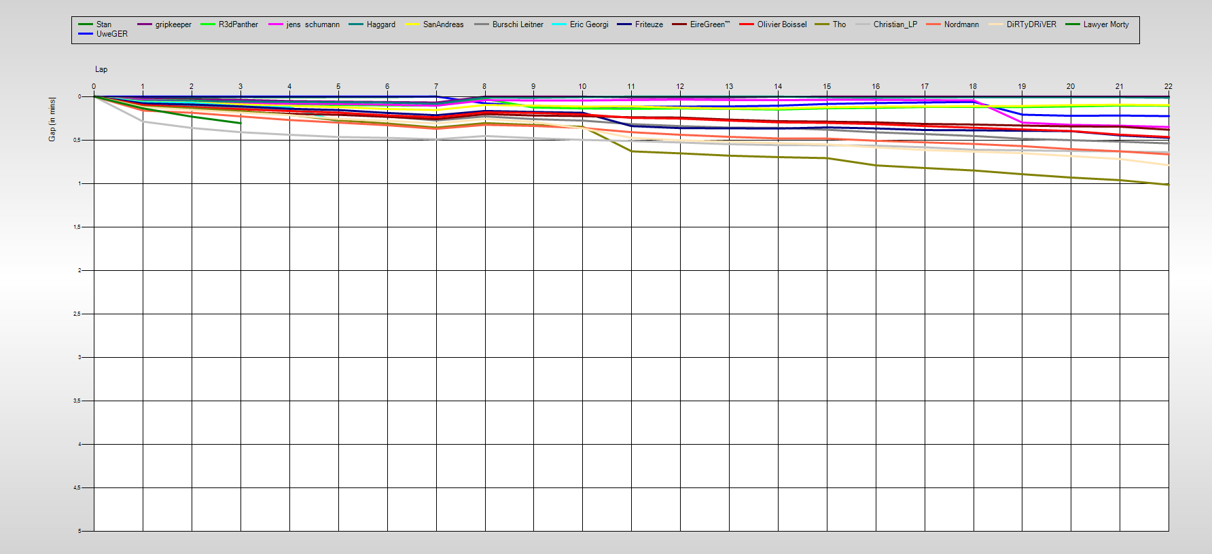This screenshot has width=1212, height=554.
Task: Click lap number 13 on the axis
Action: [x=729, y=86]
